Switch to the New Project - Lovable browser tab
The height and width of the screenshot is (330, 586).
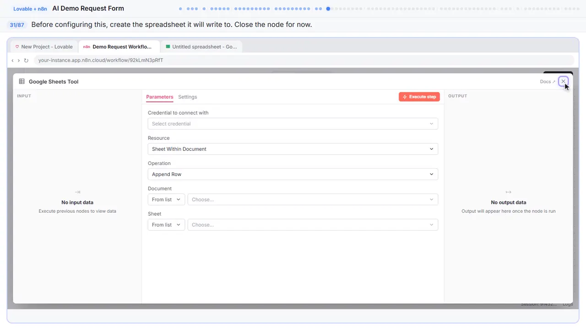[x=44, y=47]
